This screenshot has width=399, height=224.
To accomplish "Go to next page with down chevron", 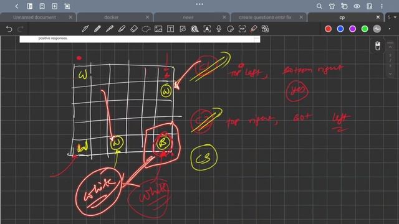I will pyautogui.click(x=390, y=73).
